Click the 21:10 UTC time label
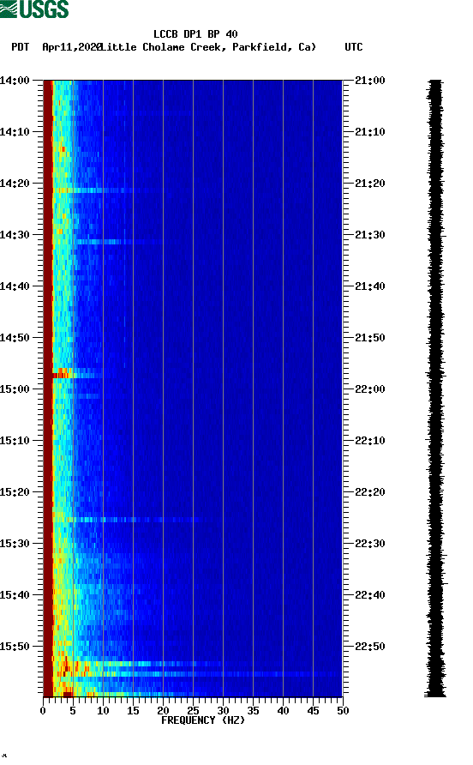 [370, 132]
